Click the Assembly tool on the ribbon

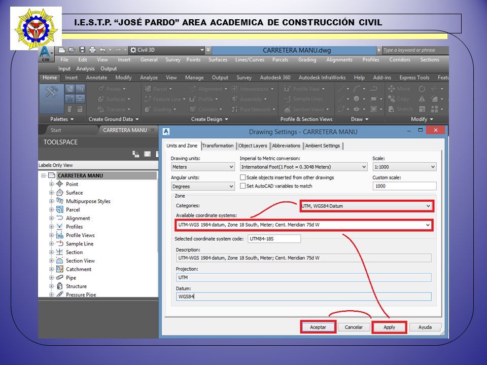[249, 99]
